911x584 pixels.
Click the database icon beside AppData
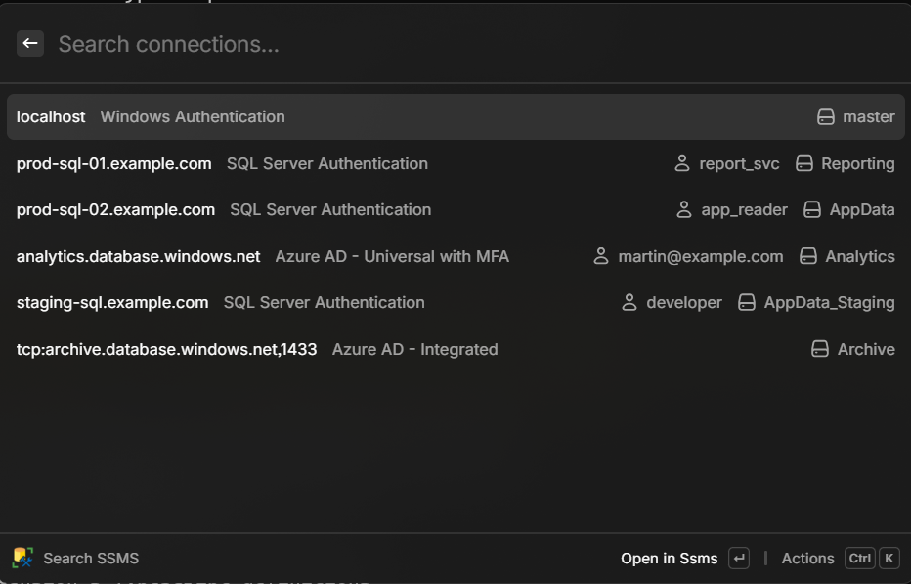[812, 209]
